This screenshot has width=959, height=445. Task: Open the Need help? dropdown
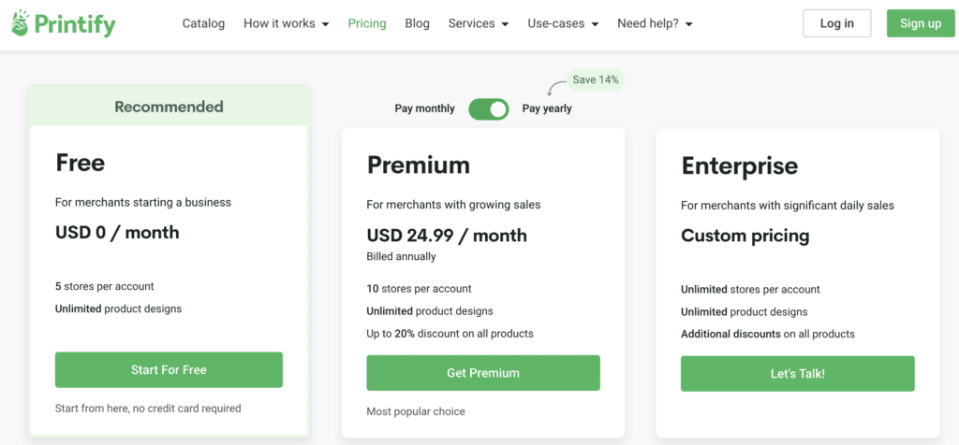click(x=655, y=23)
